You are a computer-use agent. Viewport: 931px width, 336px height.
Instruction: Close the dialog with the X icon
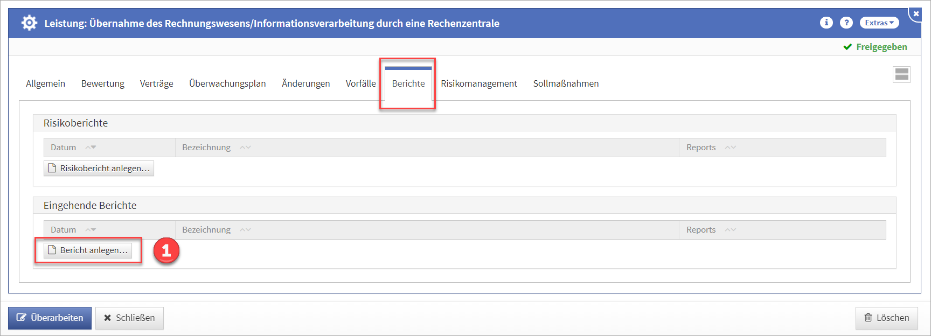916,13
